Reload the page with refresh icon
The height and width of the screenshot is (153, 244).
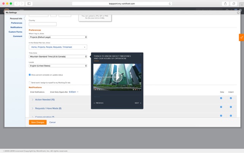(x=170, y=4)
